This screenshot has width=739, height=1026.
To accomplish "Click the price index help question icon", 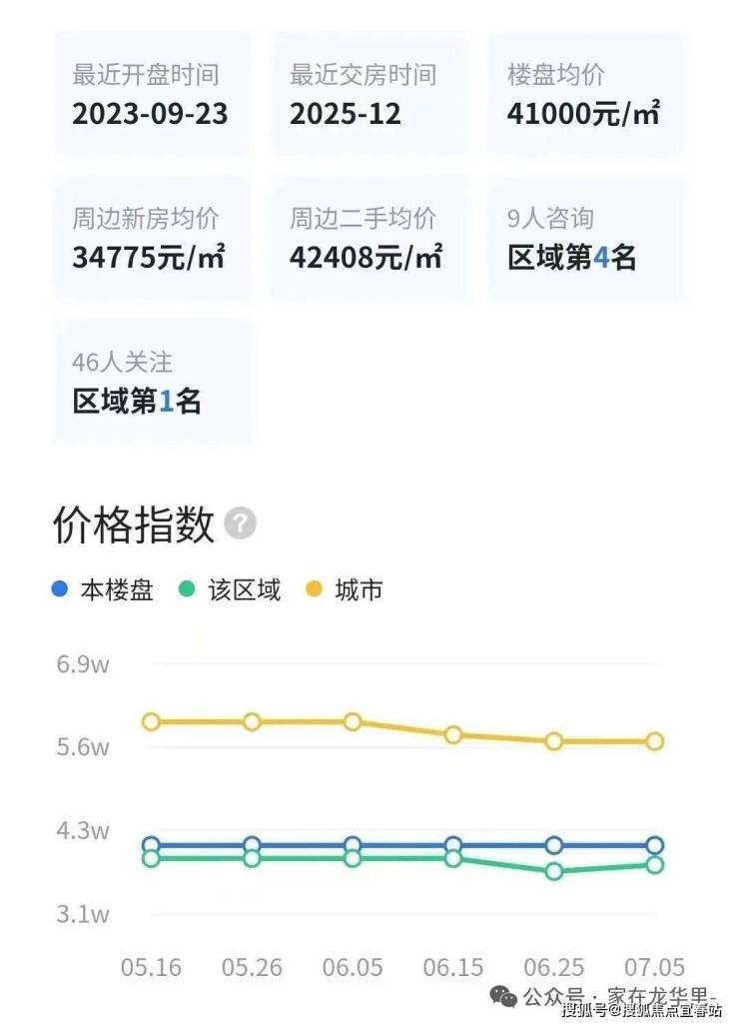I will 240,523.
